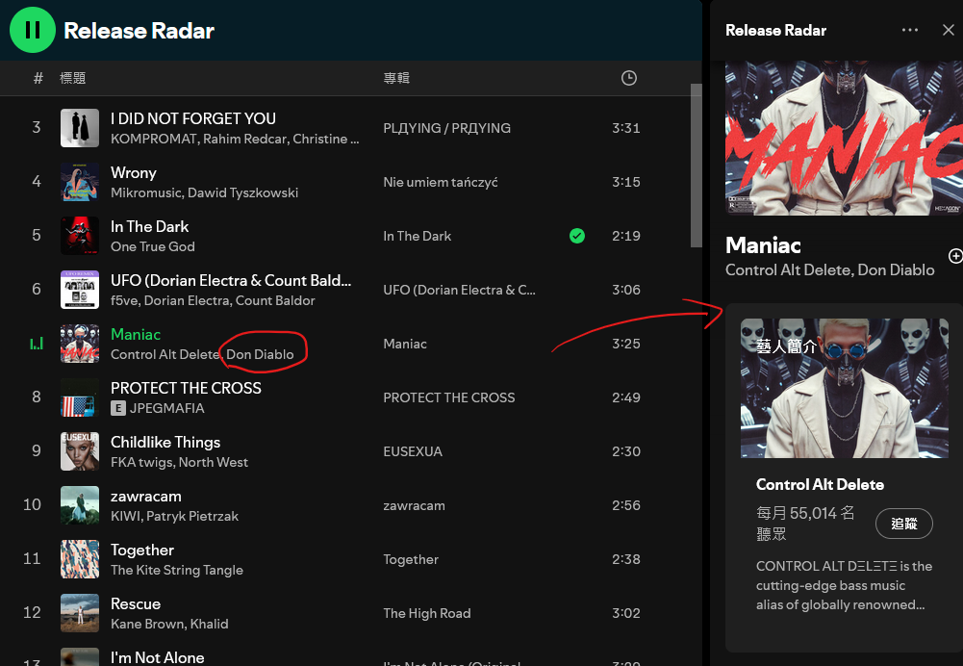Open artist JPEGMAFIA

pos(166,409)
